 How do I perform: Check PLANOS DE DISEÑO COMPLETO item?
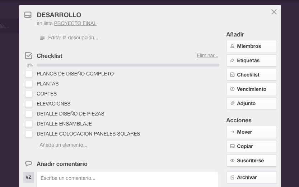click(29, 74)
